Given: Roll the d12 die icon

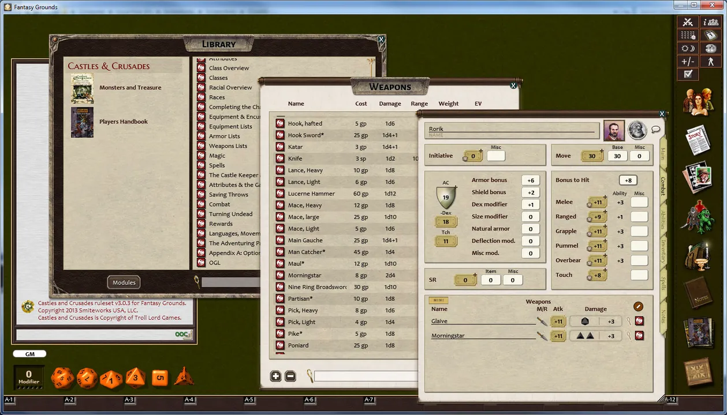Looking at the screenshot, I should pyautogui.click(x=87, y=378).
